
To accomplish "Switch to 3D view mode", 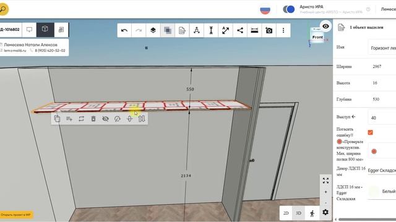I will coord(298,213).
